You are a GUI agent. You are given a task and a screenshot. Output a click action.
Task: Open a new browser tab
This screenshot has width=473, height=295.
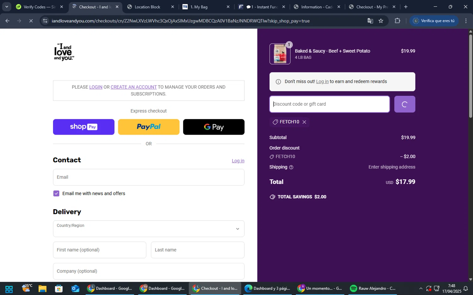(x=406, y=7)
